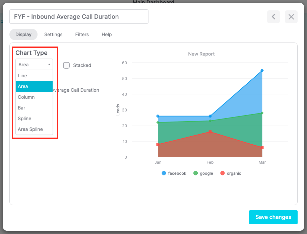The image size is (307, 234).
Task: Click the Jan axis label
Action: point(158,162)
